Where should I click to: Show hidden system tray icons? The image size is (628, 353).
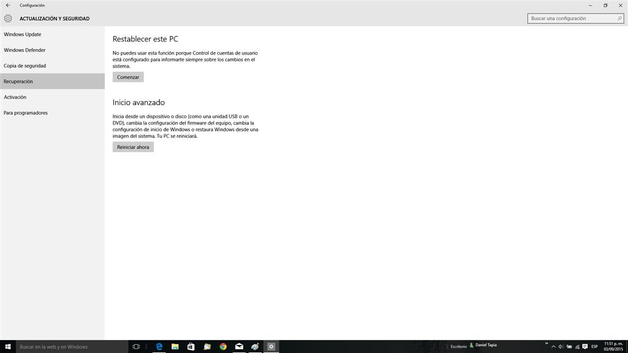554,347
